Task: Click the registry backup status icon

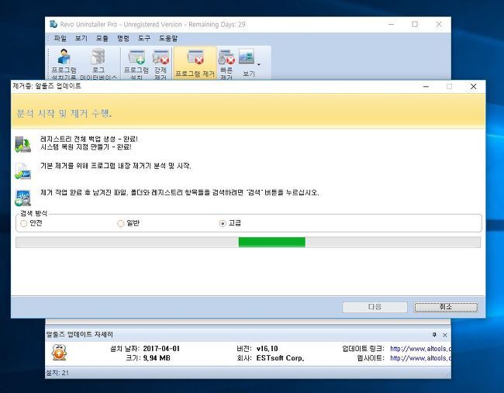Action: click(x=22, y=144)
